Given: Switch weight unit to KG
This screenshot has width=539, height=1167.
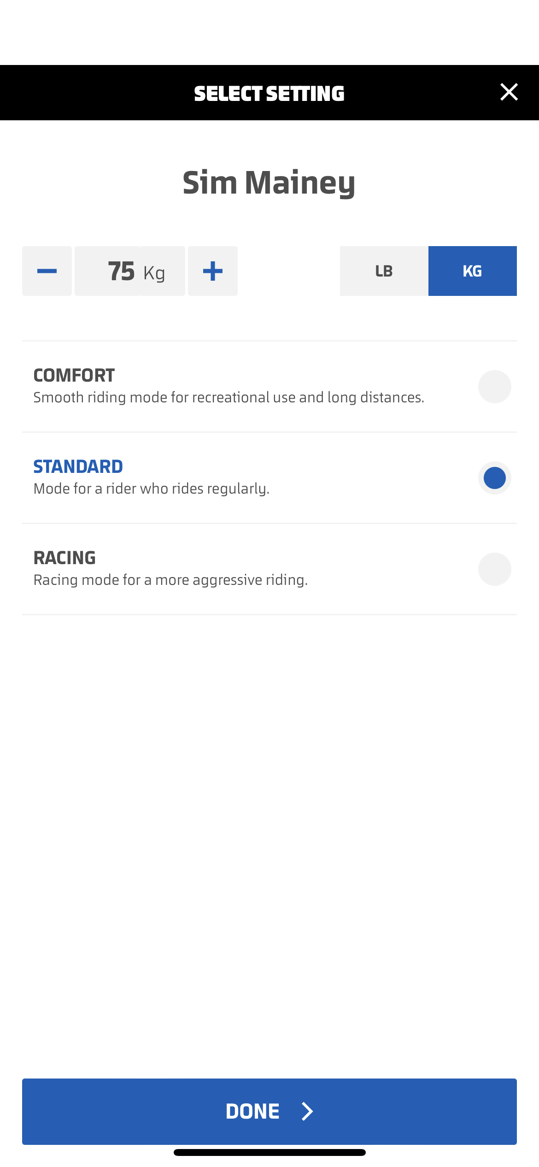Looking at the screenshot, I should tap(472, 271).
